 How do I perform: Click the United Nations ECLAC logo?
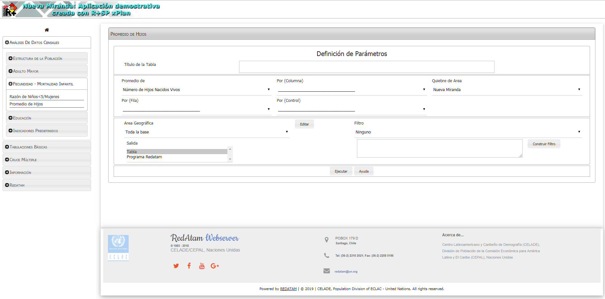click(118, 248)
